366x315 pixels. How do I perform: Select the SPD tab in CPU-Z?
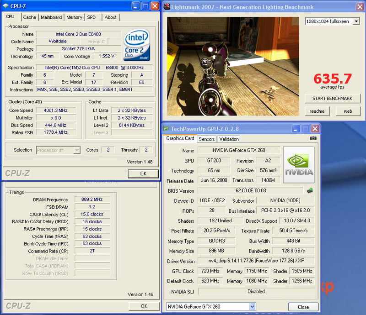(x=91, y=17)
